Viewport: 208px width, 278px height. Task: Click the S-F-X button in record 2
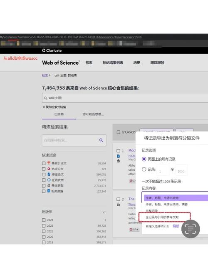[134, 230]
